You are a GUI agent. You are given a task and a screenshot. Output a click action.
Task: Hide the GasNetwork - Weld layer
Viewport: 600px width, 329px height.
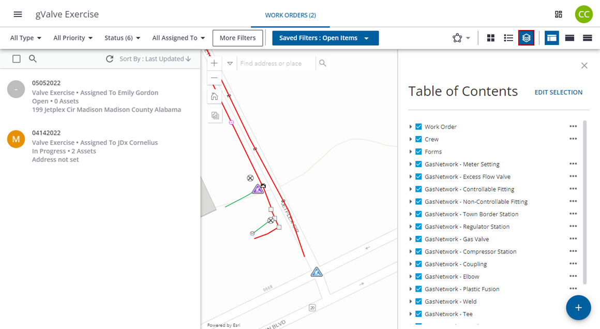click(418, 302)
